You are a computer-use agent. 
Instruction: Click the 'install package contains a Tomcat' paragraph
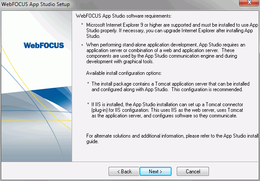[170, 86]
